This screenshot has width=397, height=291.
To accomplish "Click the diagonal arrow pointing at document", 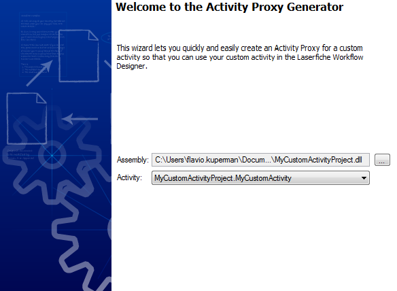I will click(39, 73).
